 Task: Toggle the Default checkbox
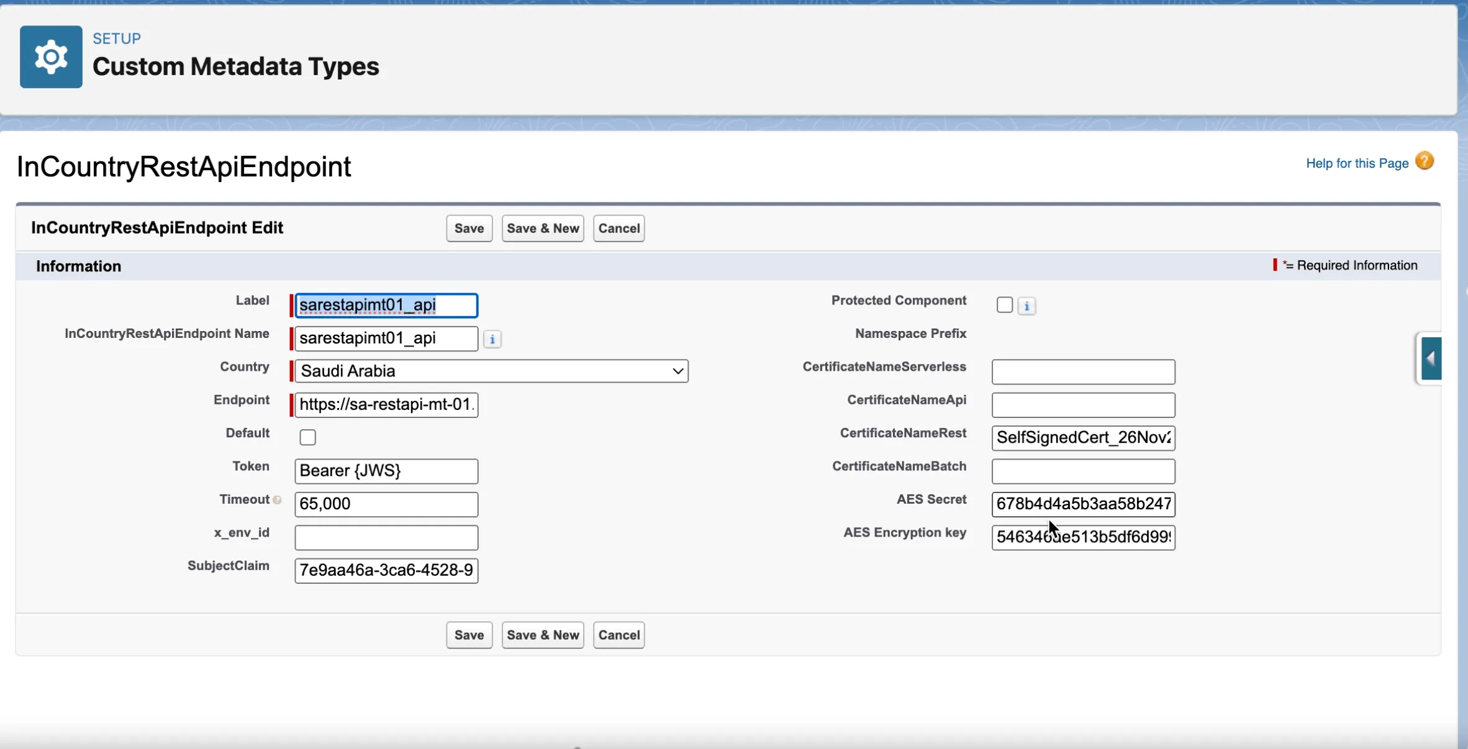click(x=307, y=437)
